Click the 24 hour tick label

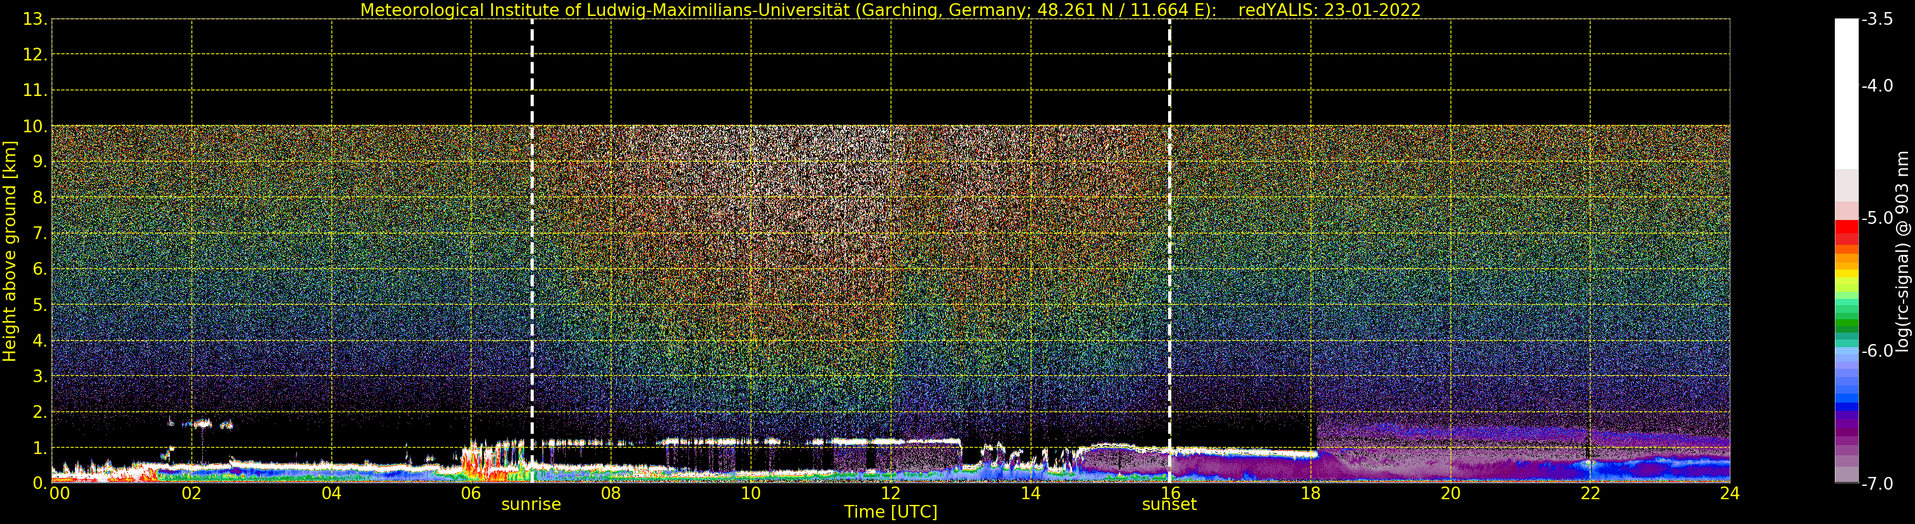(1730, 493)
